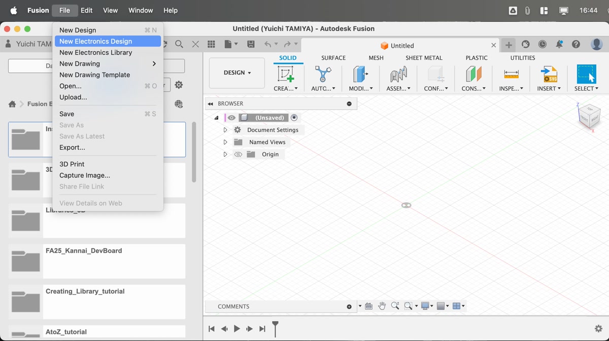Click the Construct plane icon
This screenshot has height=341, width=609.
pos(473,74)
